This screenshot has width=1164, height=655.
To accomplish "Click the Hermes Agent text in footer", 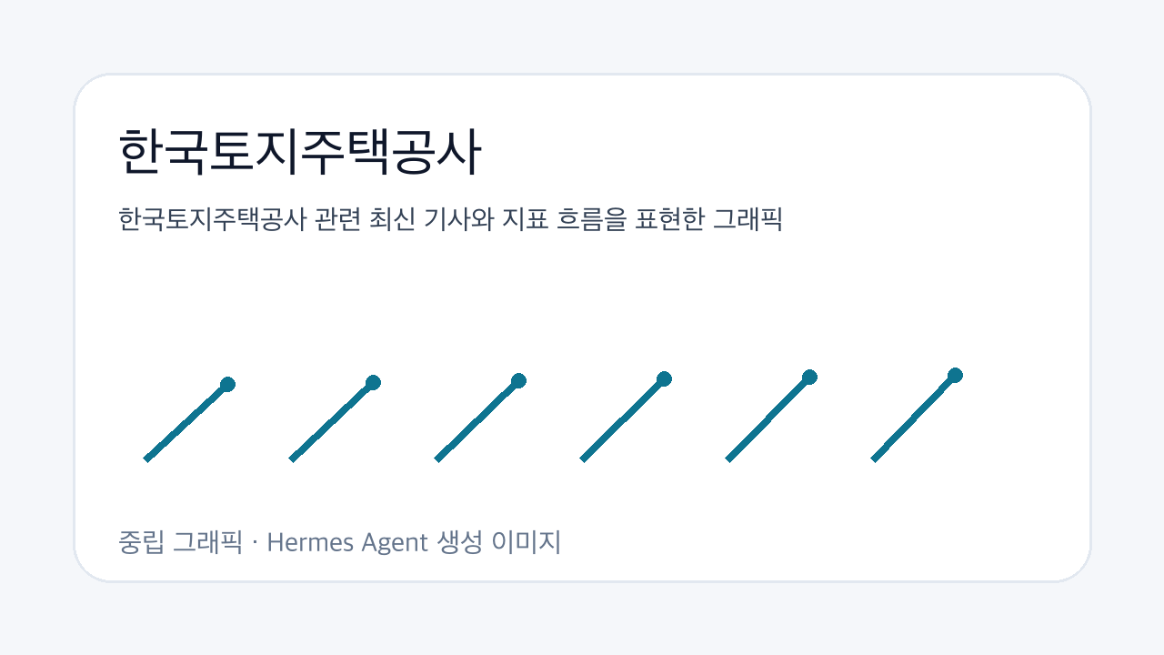I will coord(347,543).
